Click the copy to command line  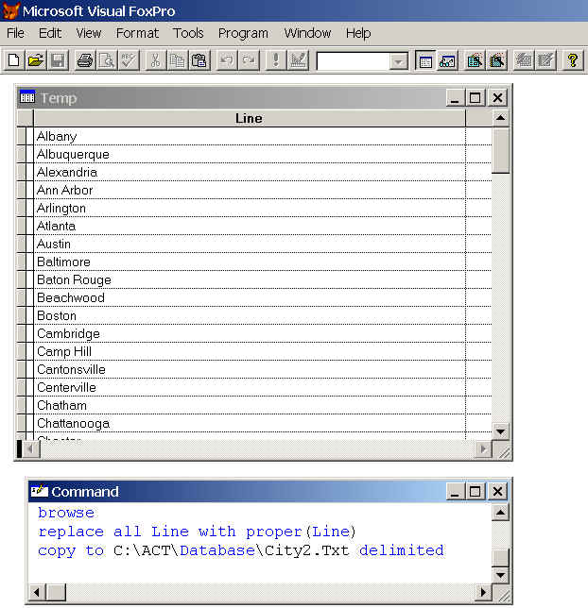(x=241, y=550)
